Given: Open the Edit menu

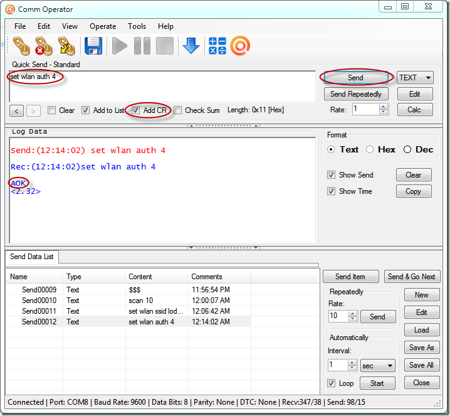Looking at the screenshot, I should click(44, 26).
